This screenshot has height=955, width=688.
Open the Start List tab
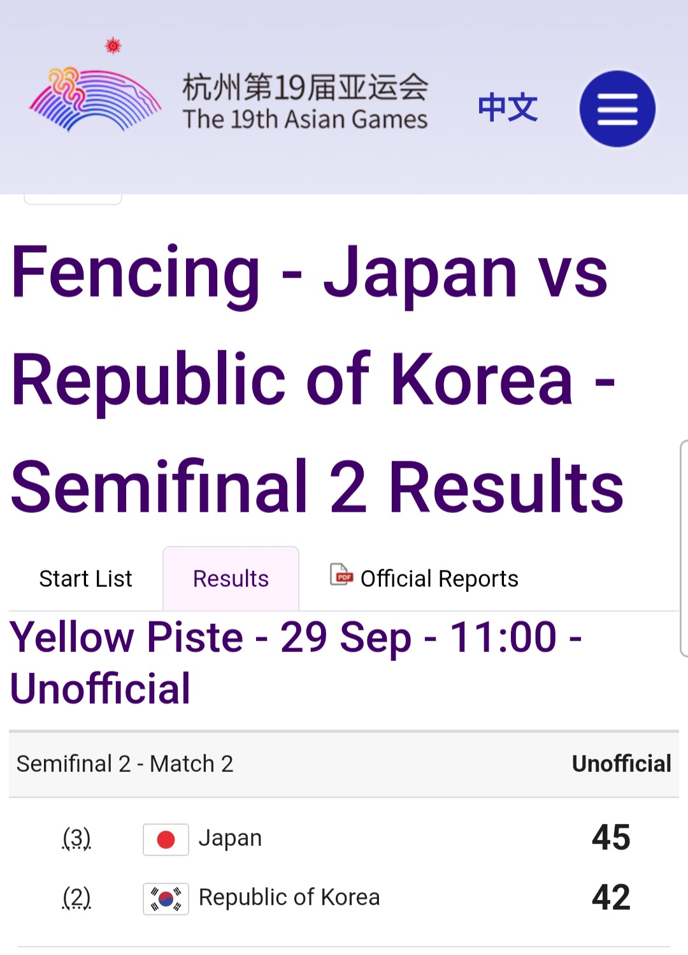[86, 579]
